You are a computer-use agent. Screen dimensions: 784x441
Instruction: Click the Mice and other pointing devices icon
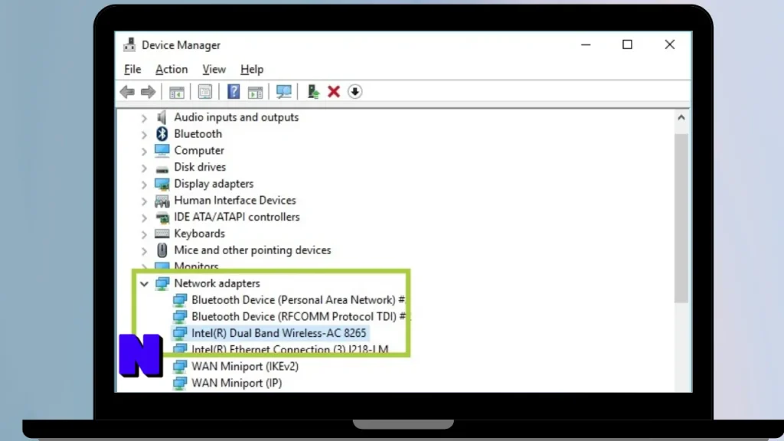click(x=162, y=250)
